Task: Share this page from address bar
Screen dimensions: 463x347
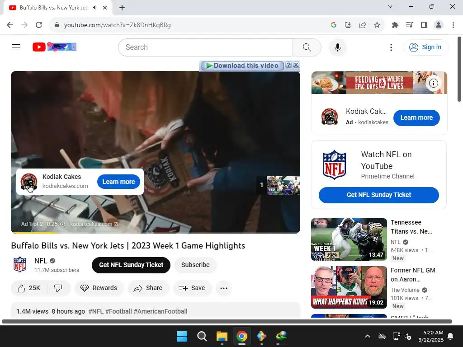Action: 363,25
